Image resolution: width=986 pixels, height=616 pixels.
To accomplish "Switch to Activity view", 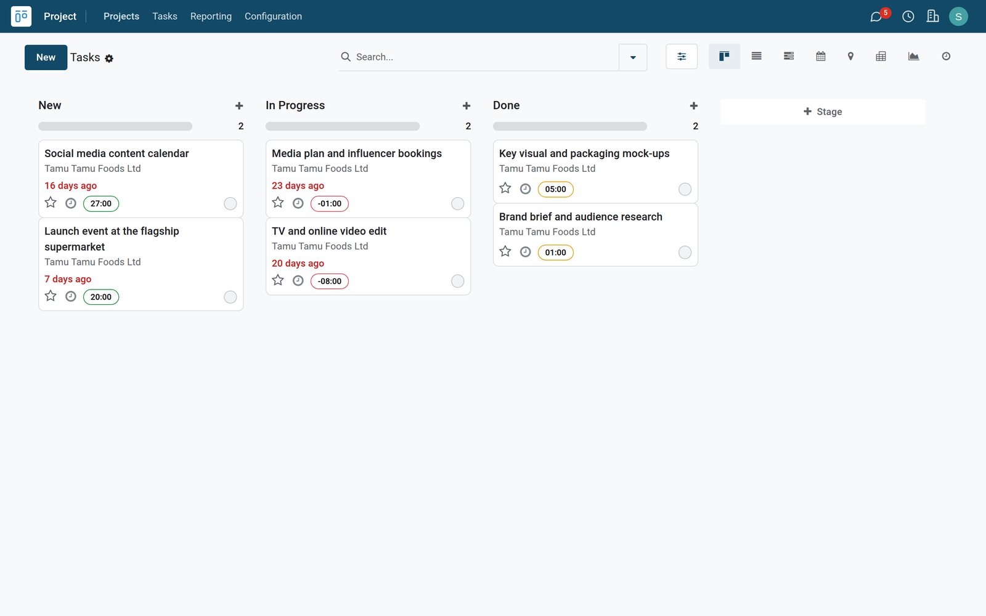I will (x=946, y=56).
